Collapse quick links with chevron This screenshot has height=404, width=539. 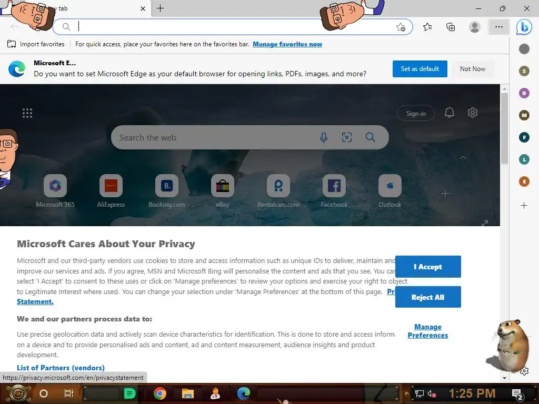(x=463, y=158)
